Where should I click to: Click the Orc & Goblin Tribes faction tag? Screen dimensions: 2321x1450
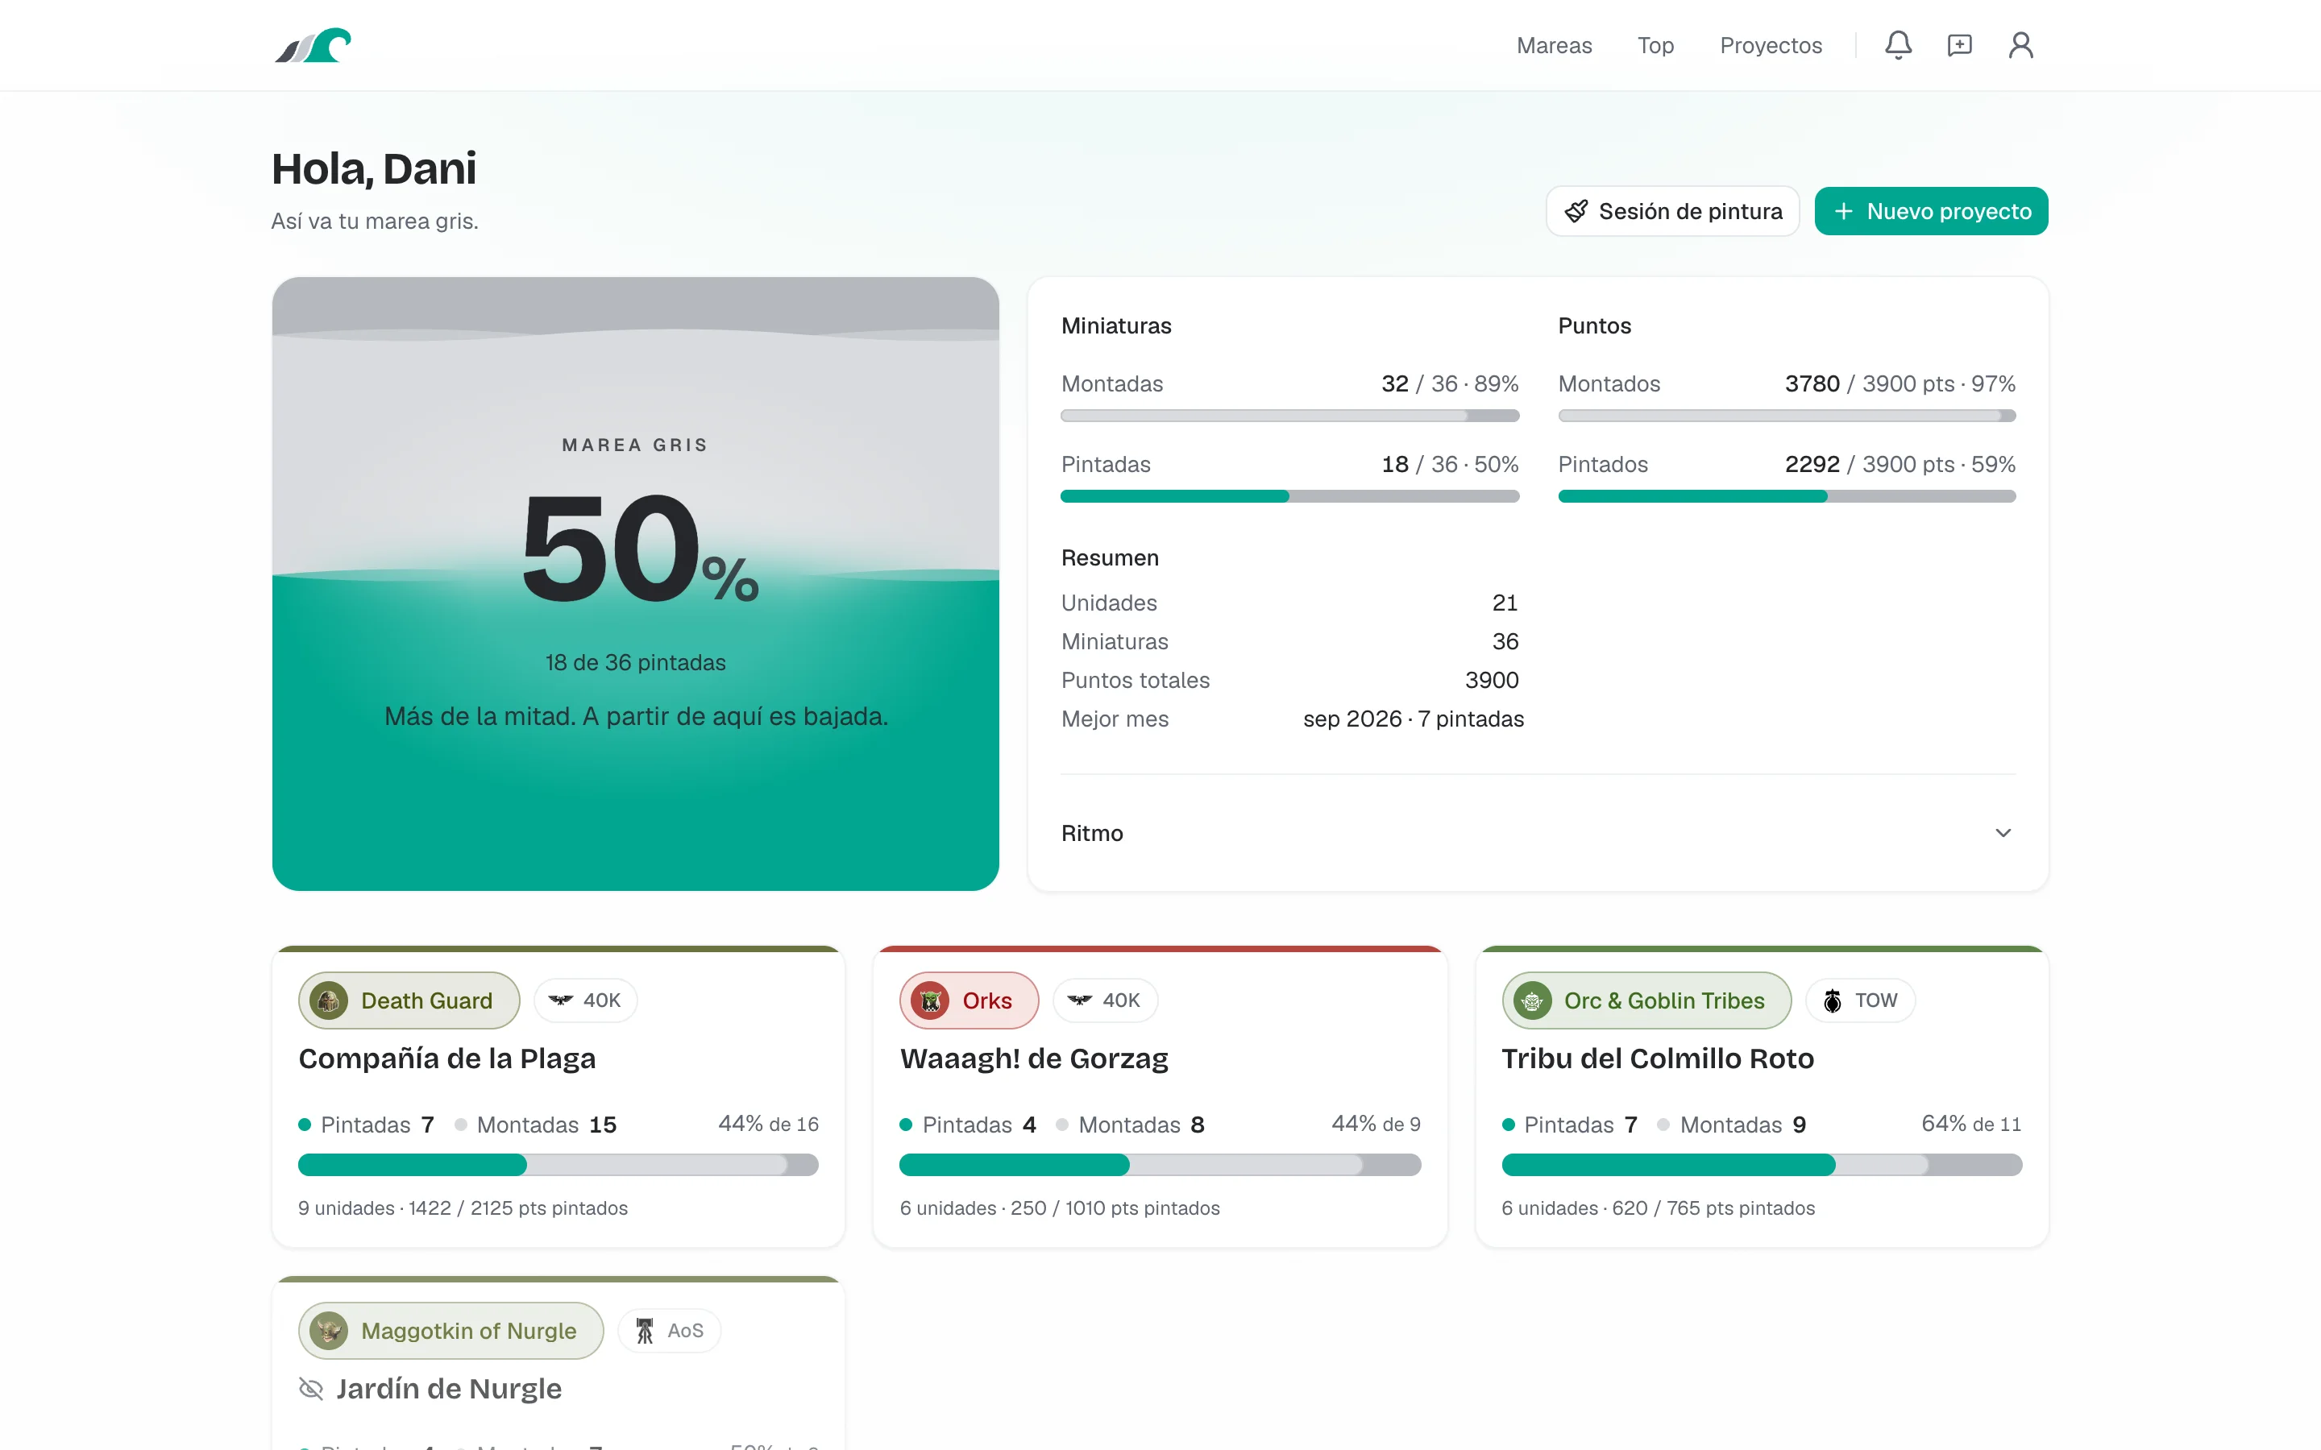pos(1646,1000)
